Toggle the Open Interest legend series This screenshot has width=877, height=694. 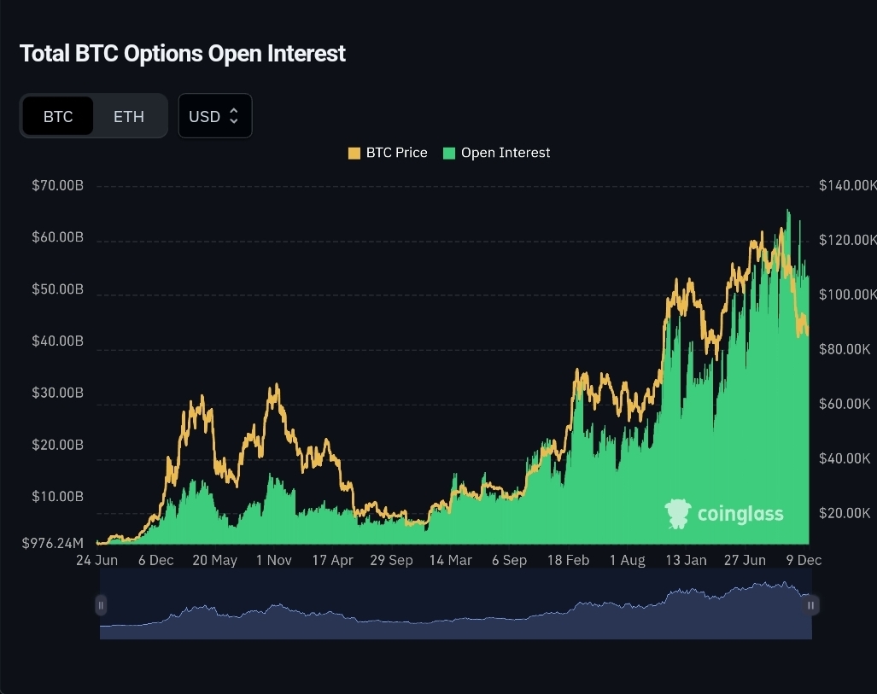496,153
